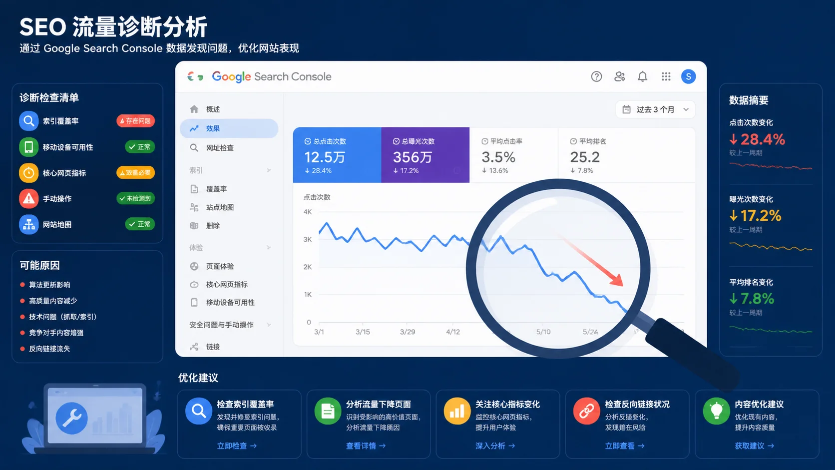
Task: Click the blue hierarchy icon for 网站地图
Action: pos(29,225)
